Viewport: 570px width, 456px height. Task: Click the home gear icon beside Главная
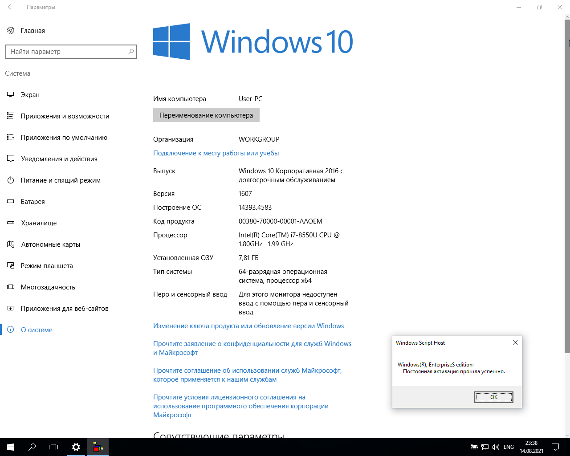point(11,31)
